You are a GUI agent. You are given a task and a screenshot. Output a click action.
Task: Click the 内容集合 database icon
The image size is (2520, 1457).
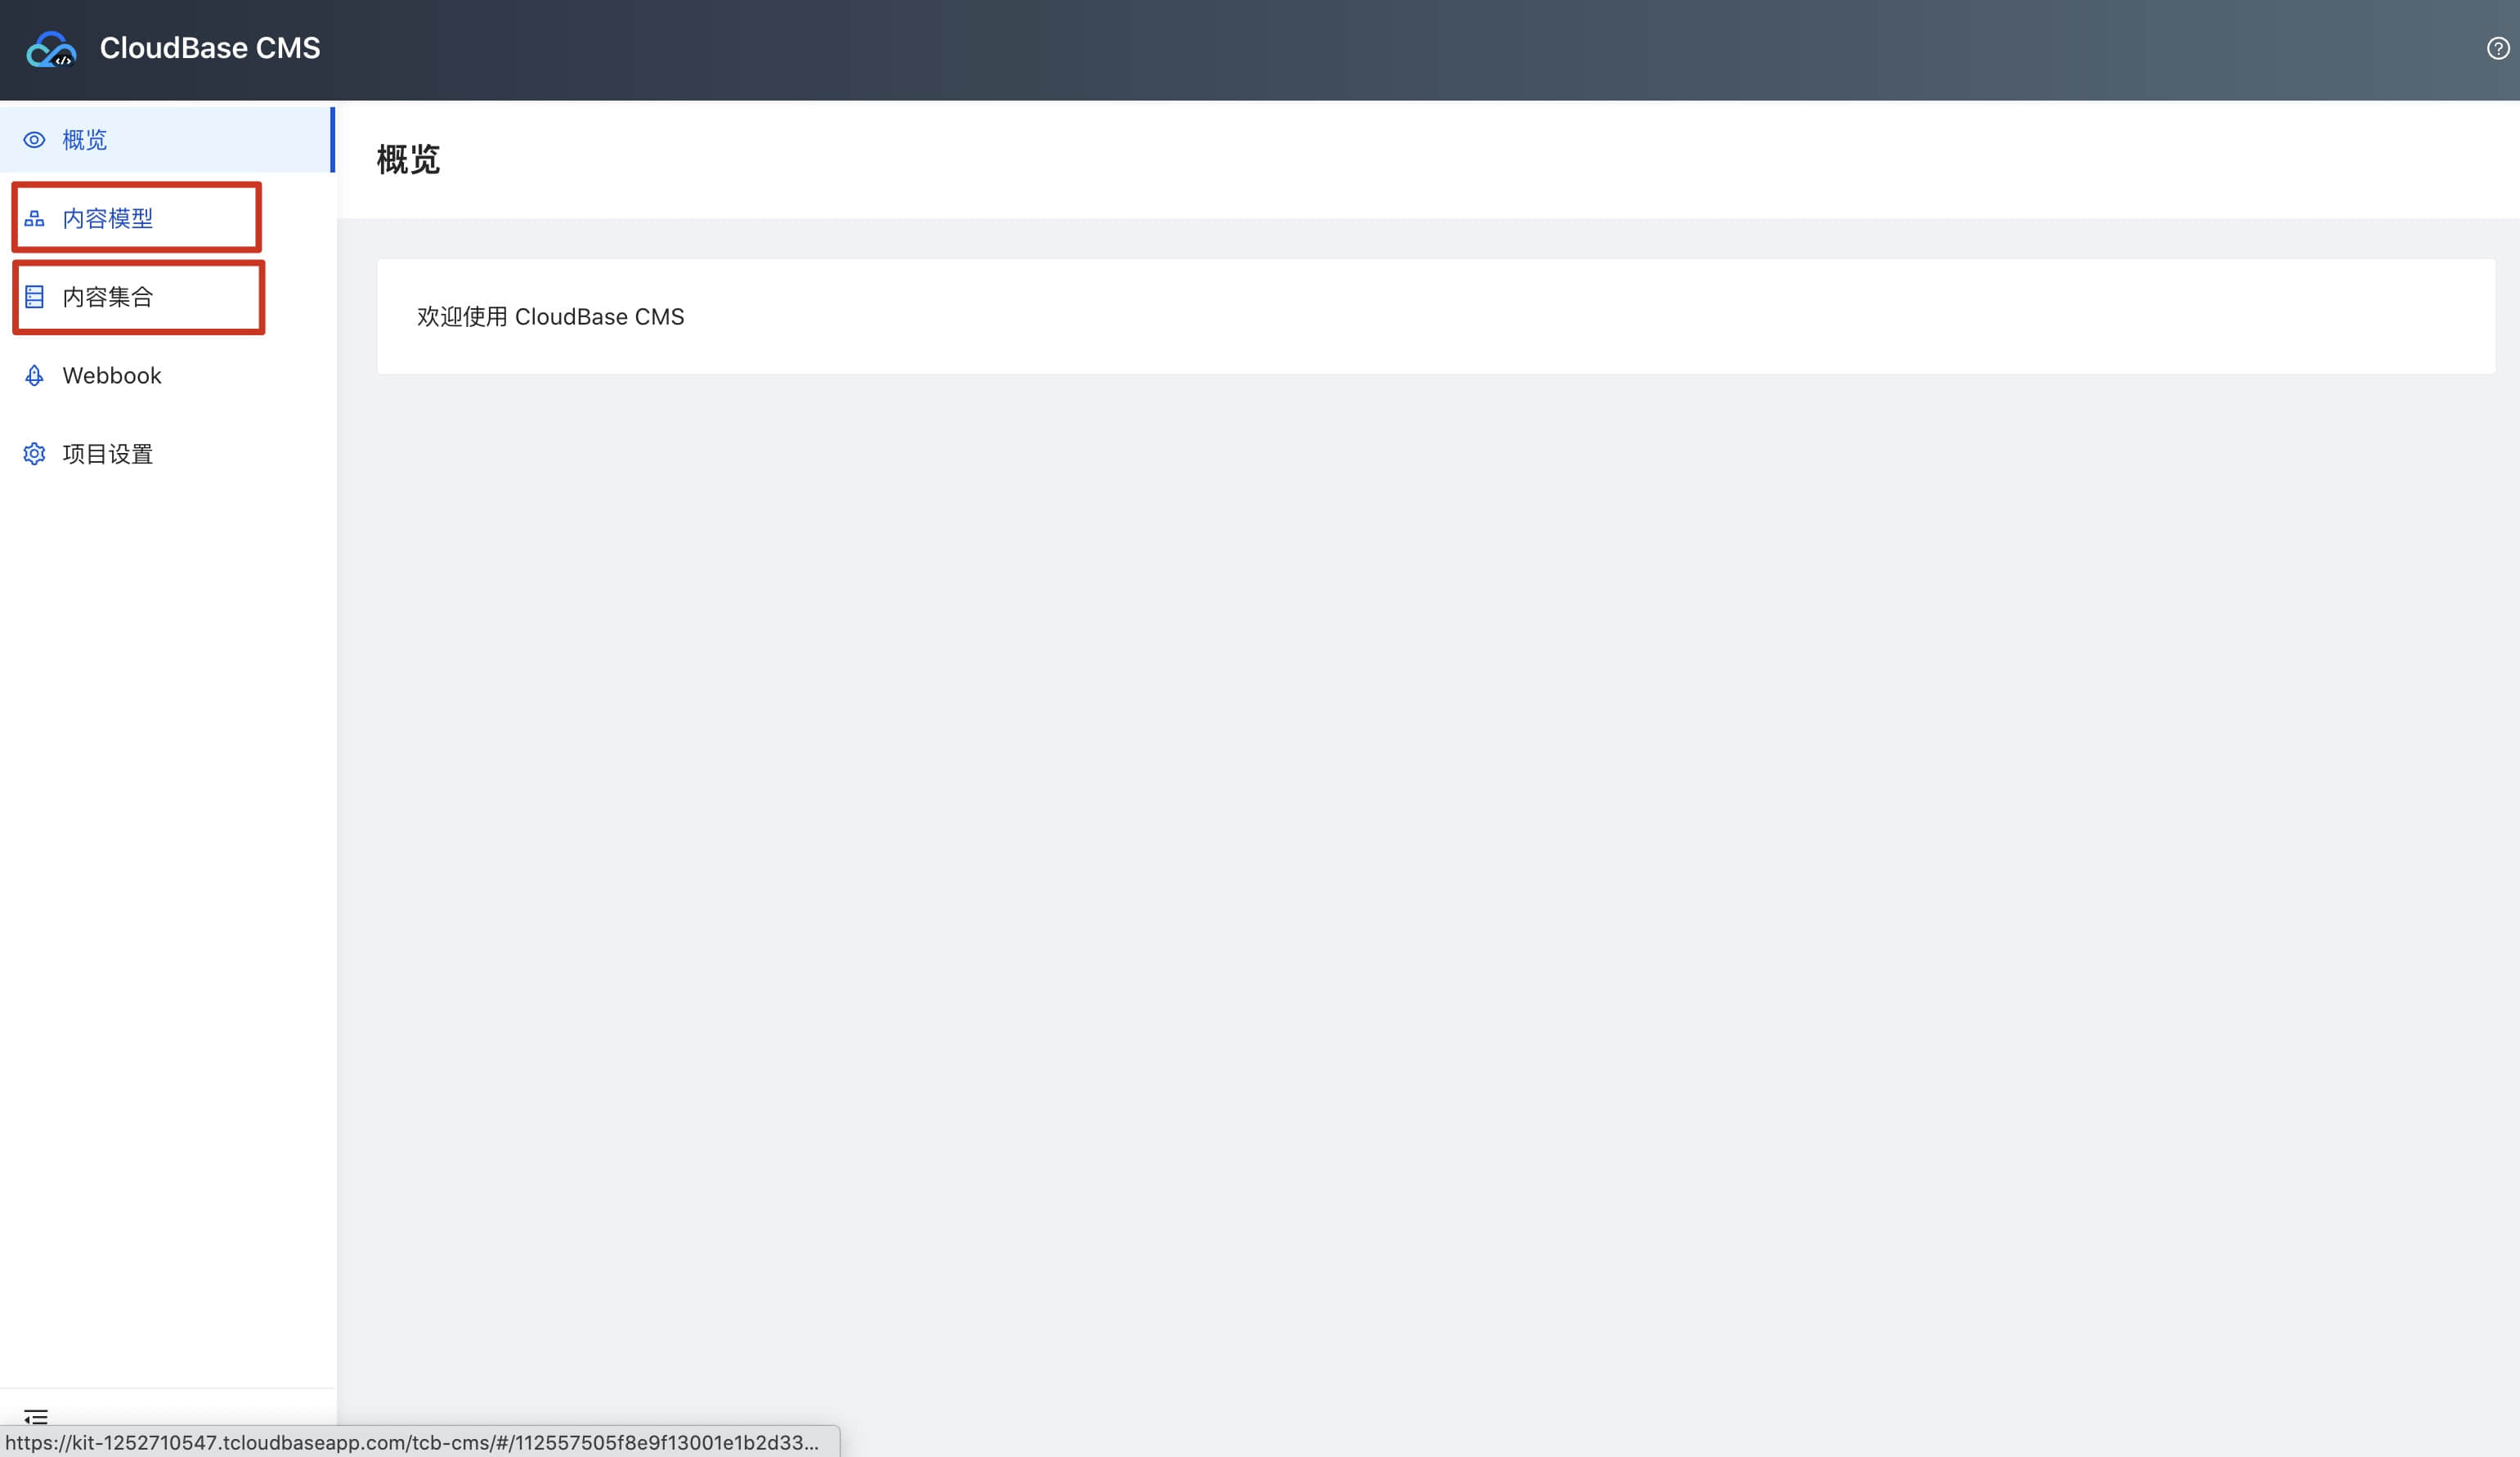[34, 297]
